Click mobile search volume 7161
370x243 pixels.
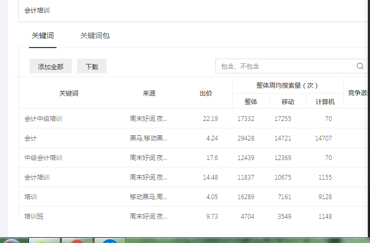[284, 197]
